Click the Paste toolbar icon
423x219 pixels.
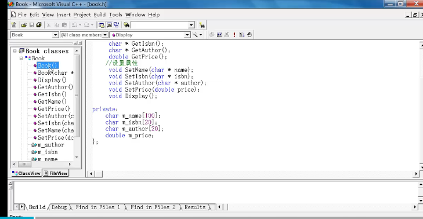pos(64,25)
